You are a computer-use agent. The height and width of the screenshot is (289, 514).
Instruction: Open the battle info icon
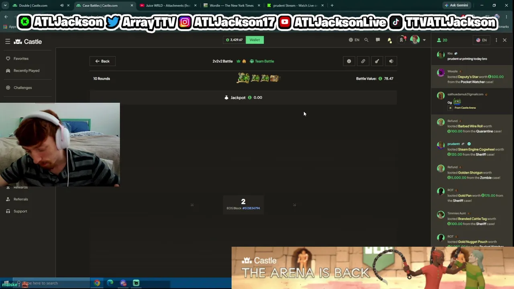click(x=349, y=61)
